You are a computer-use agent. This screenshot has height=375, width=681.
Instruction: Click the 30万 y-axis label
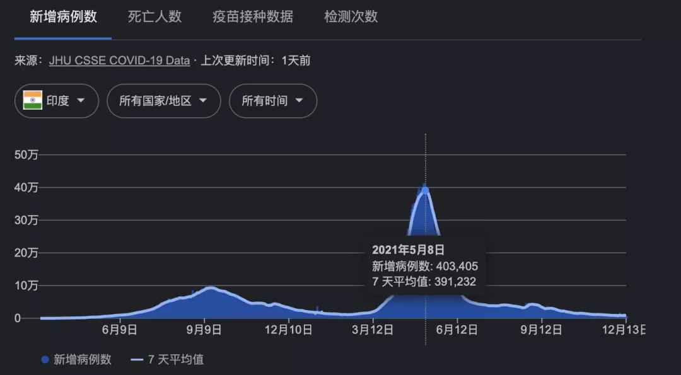pyautogui.click(x=26, y=220)
